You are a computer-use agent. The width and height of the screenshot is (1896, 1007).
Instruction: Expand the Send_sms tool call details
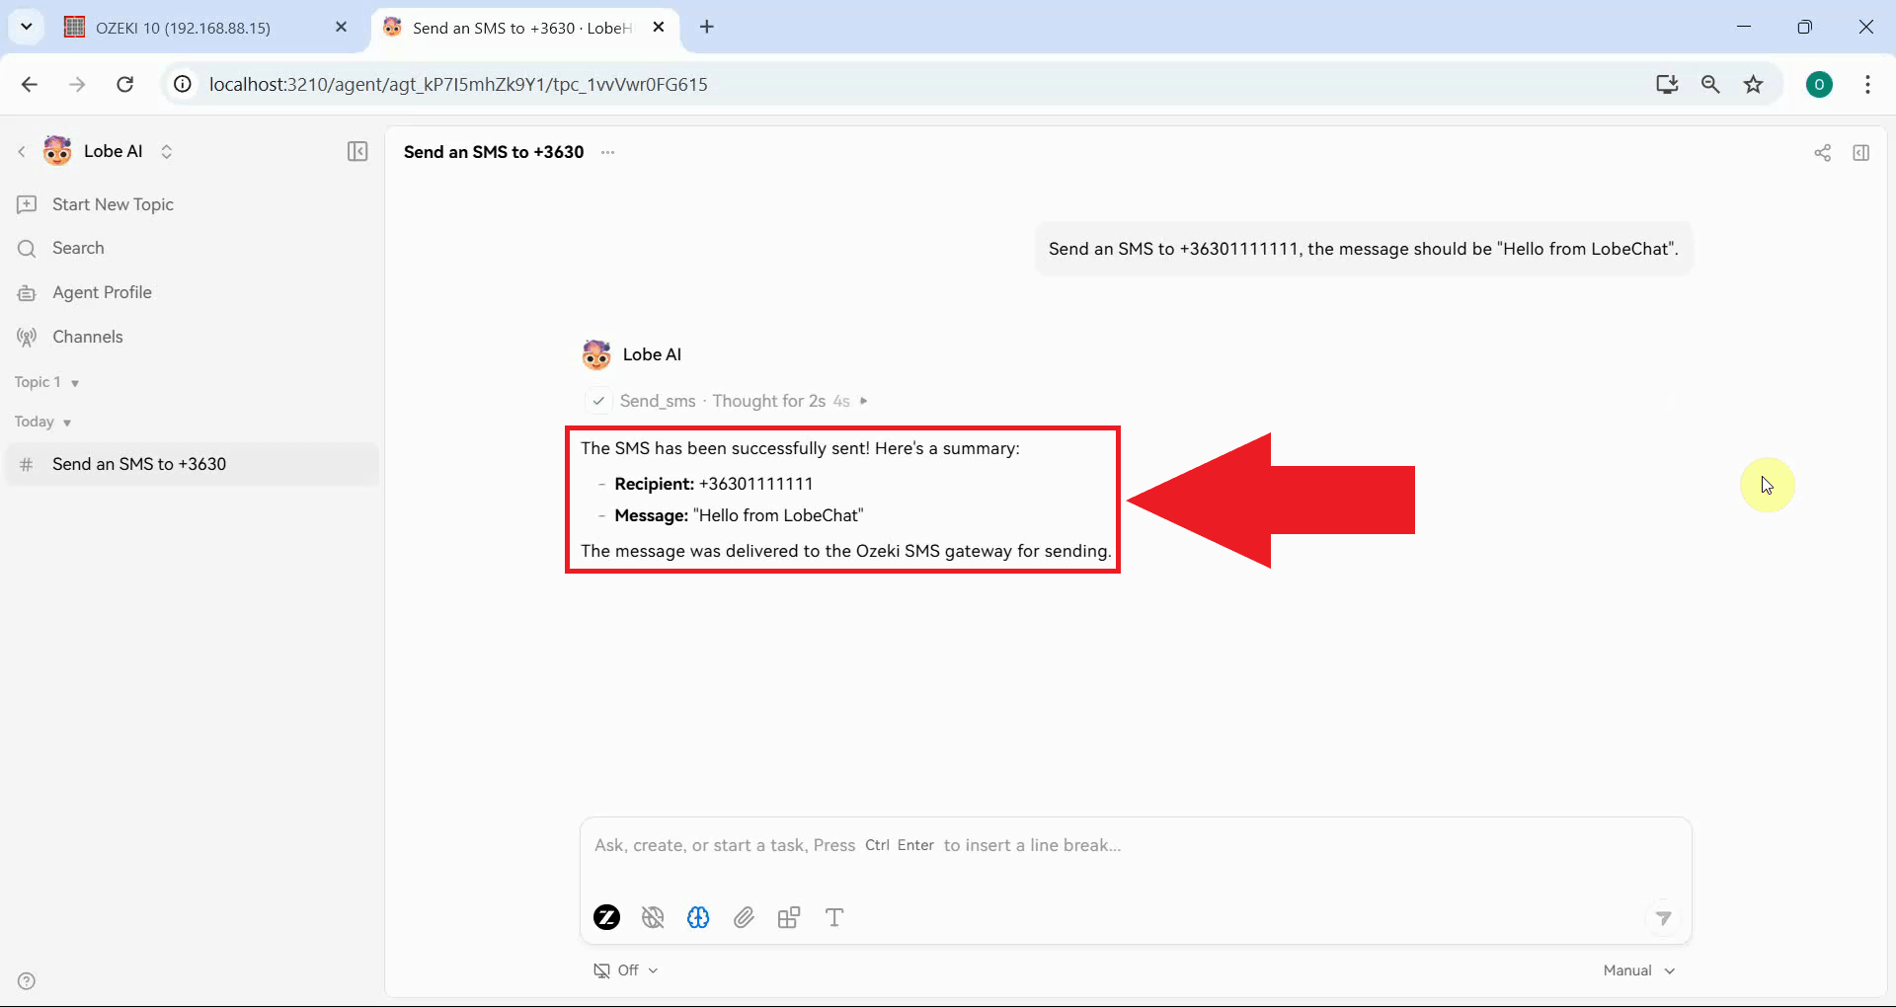(864, 401)
